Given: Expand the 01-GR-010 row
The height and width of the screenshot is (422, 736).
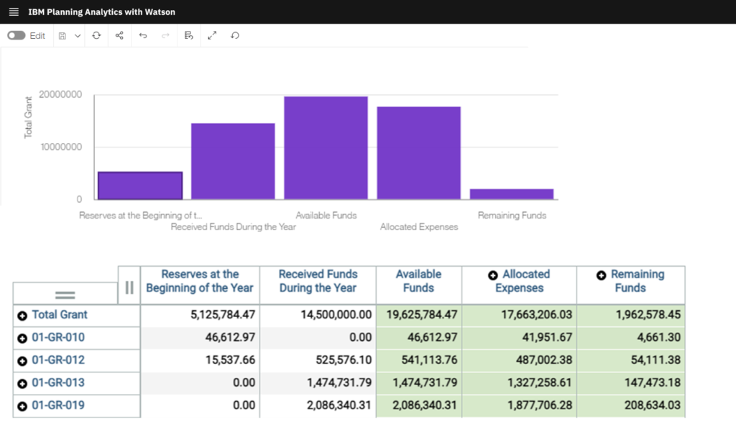Looking at the screenshot, I should coord(22,338).
